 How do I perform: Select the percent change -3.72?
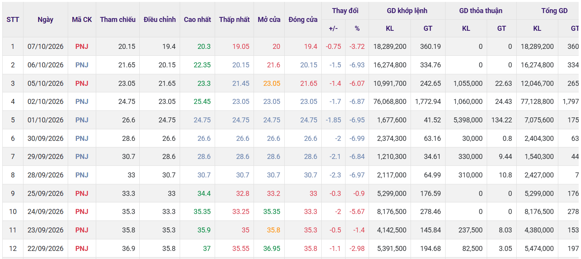pyautogui.click(x=357, y=47)
